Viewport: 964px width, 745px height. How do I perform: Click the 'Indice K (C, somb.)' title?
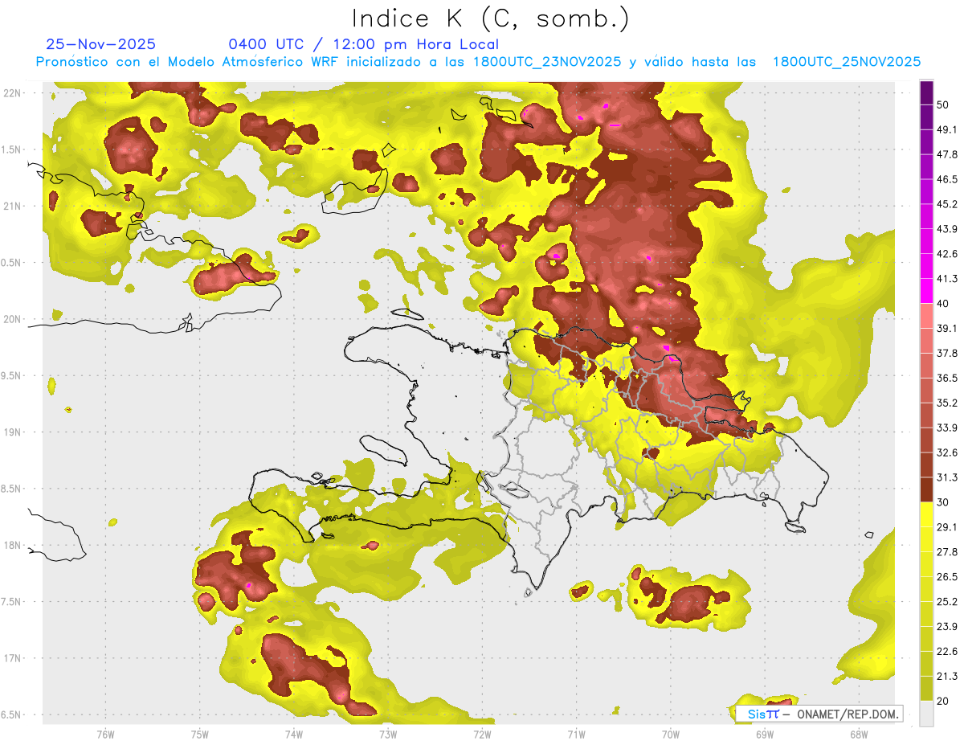[490, 18]
